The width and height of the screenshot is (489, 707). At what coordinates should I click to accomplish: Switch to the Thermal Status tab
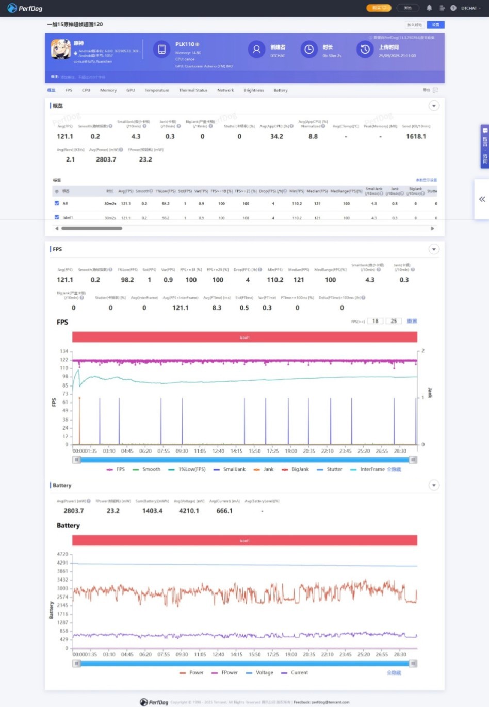point(193,90)
